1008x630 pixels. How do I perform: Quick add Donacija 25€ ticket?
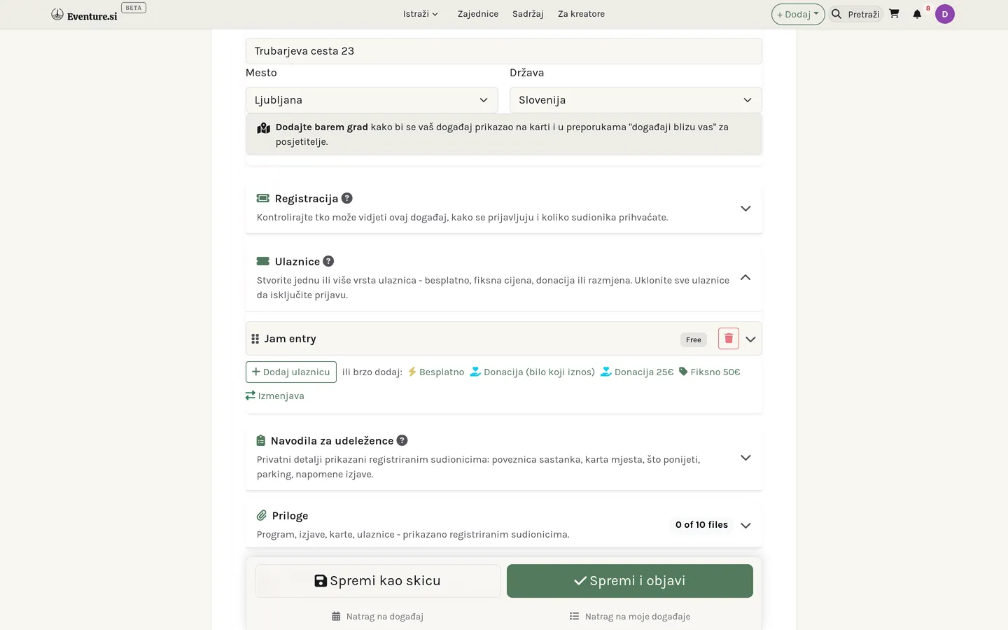[x=637, y=372]
